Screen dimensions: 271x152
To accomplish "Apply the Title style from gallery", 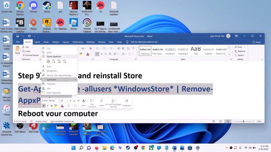I will pyautogui.click(x=196, y=51).
